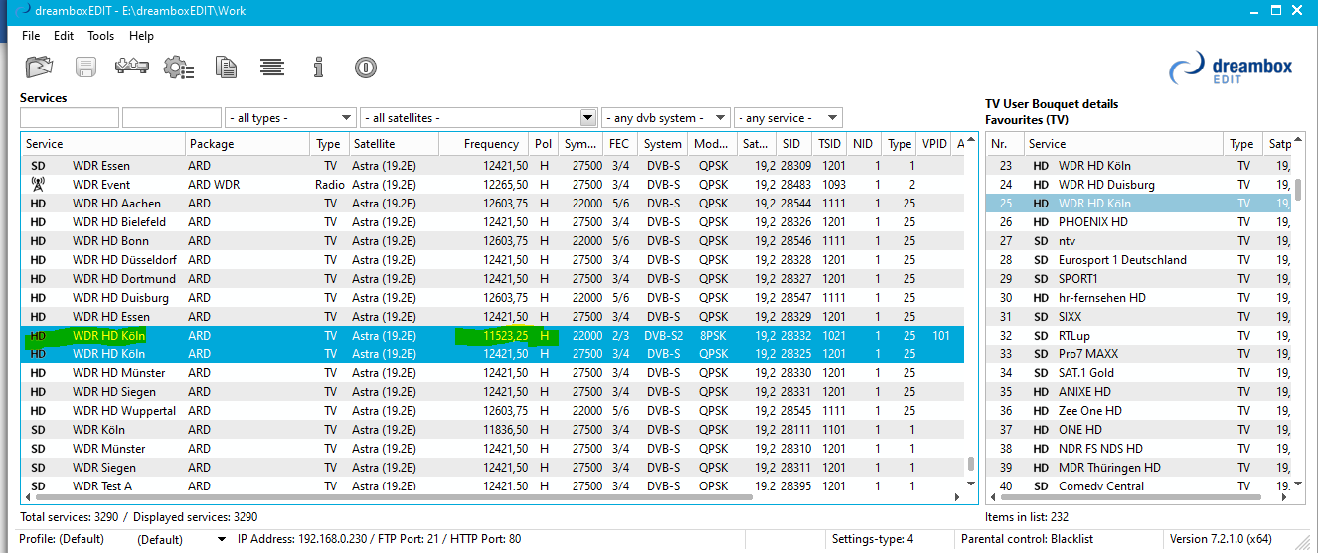The height and width of the screenshot is (553, 1318).
Task: Open the options gear icon
Action: point(179,68)
